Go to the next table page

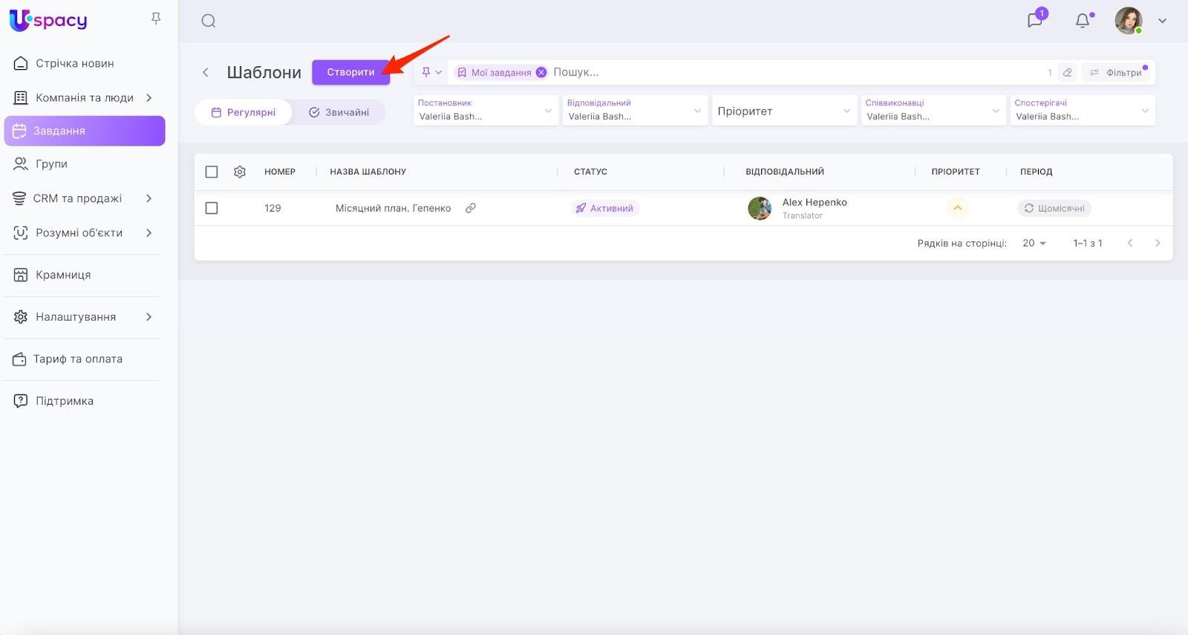[x=1158, y=243]
